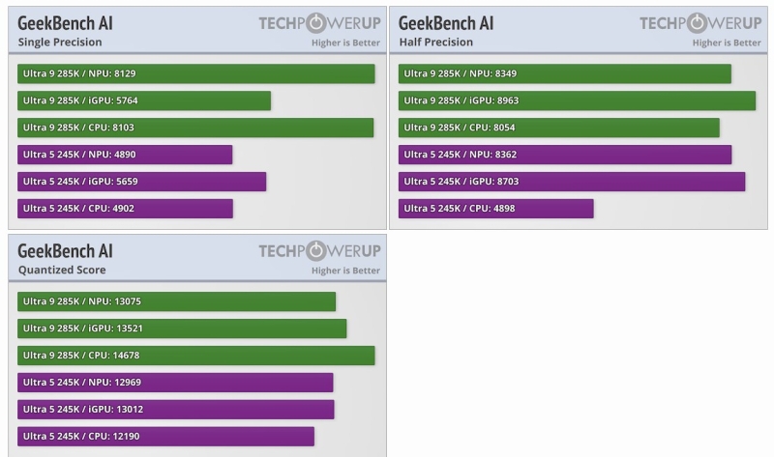Screen dimensions: 774x457
Task: Click the Quantized Score subtitle text
Action: pos(62,271)
